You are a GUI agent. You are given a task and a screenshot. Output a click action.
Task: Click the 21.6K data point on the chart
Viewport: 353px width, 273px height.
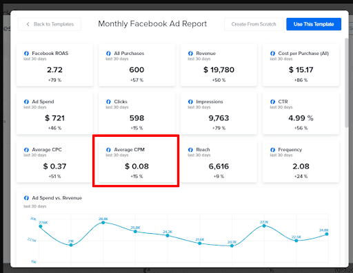tap(200, 243)
